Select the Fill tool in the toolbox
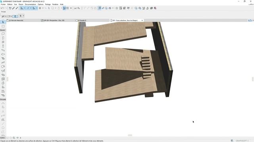 coord(3,120)
